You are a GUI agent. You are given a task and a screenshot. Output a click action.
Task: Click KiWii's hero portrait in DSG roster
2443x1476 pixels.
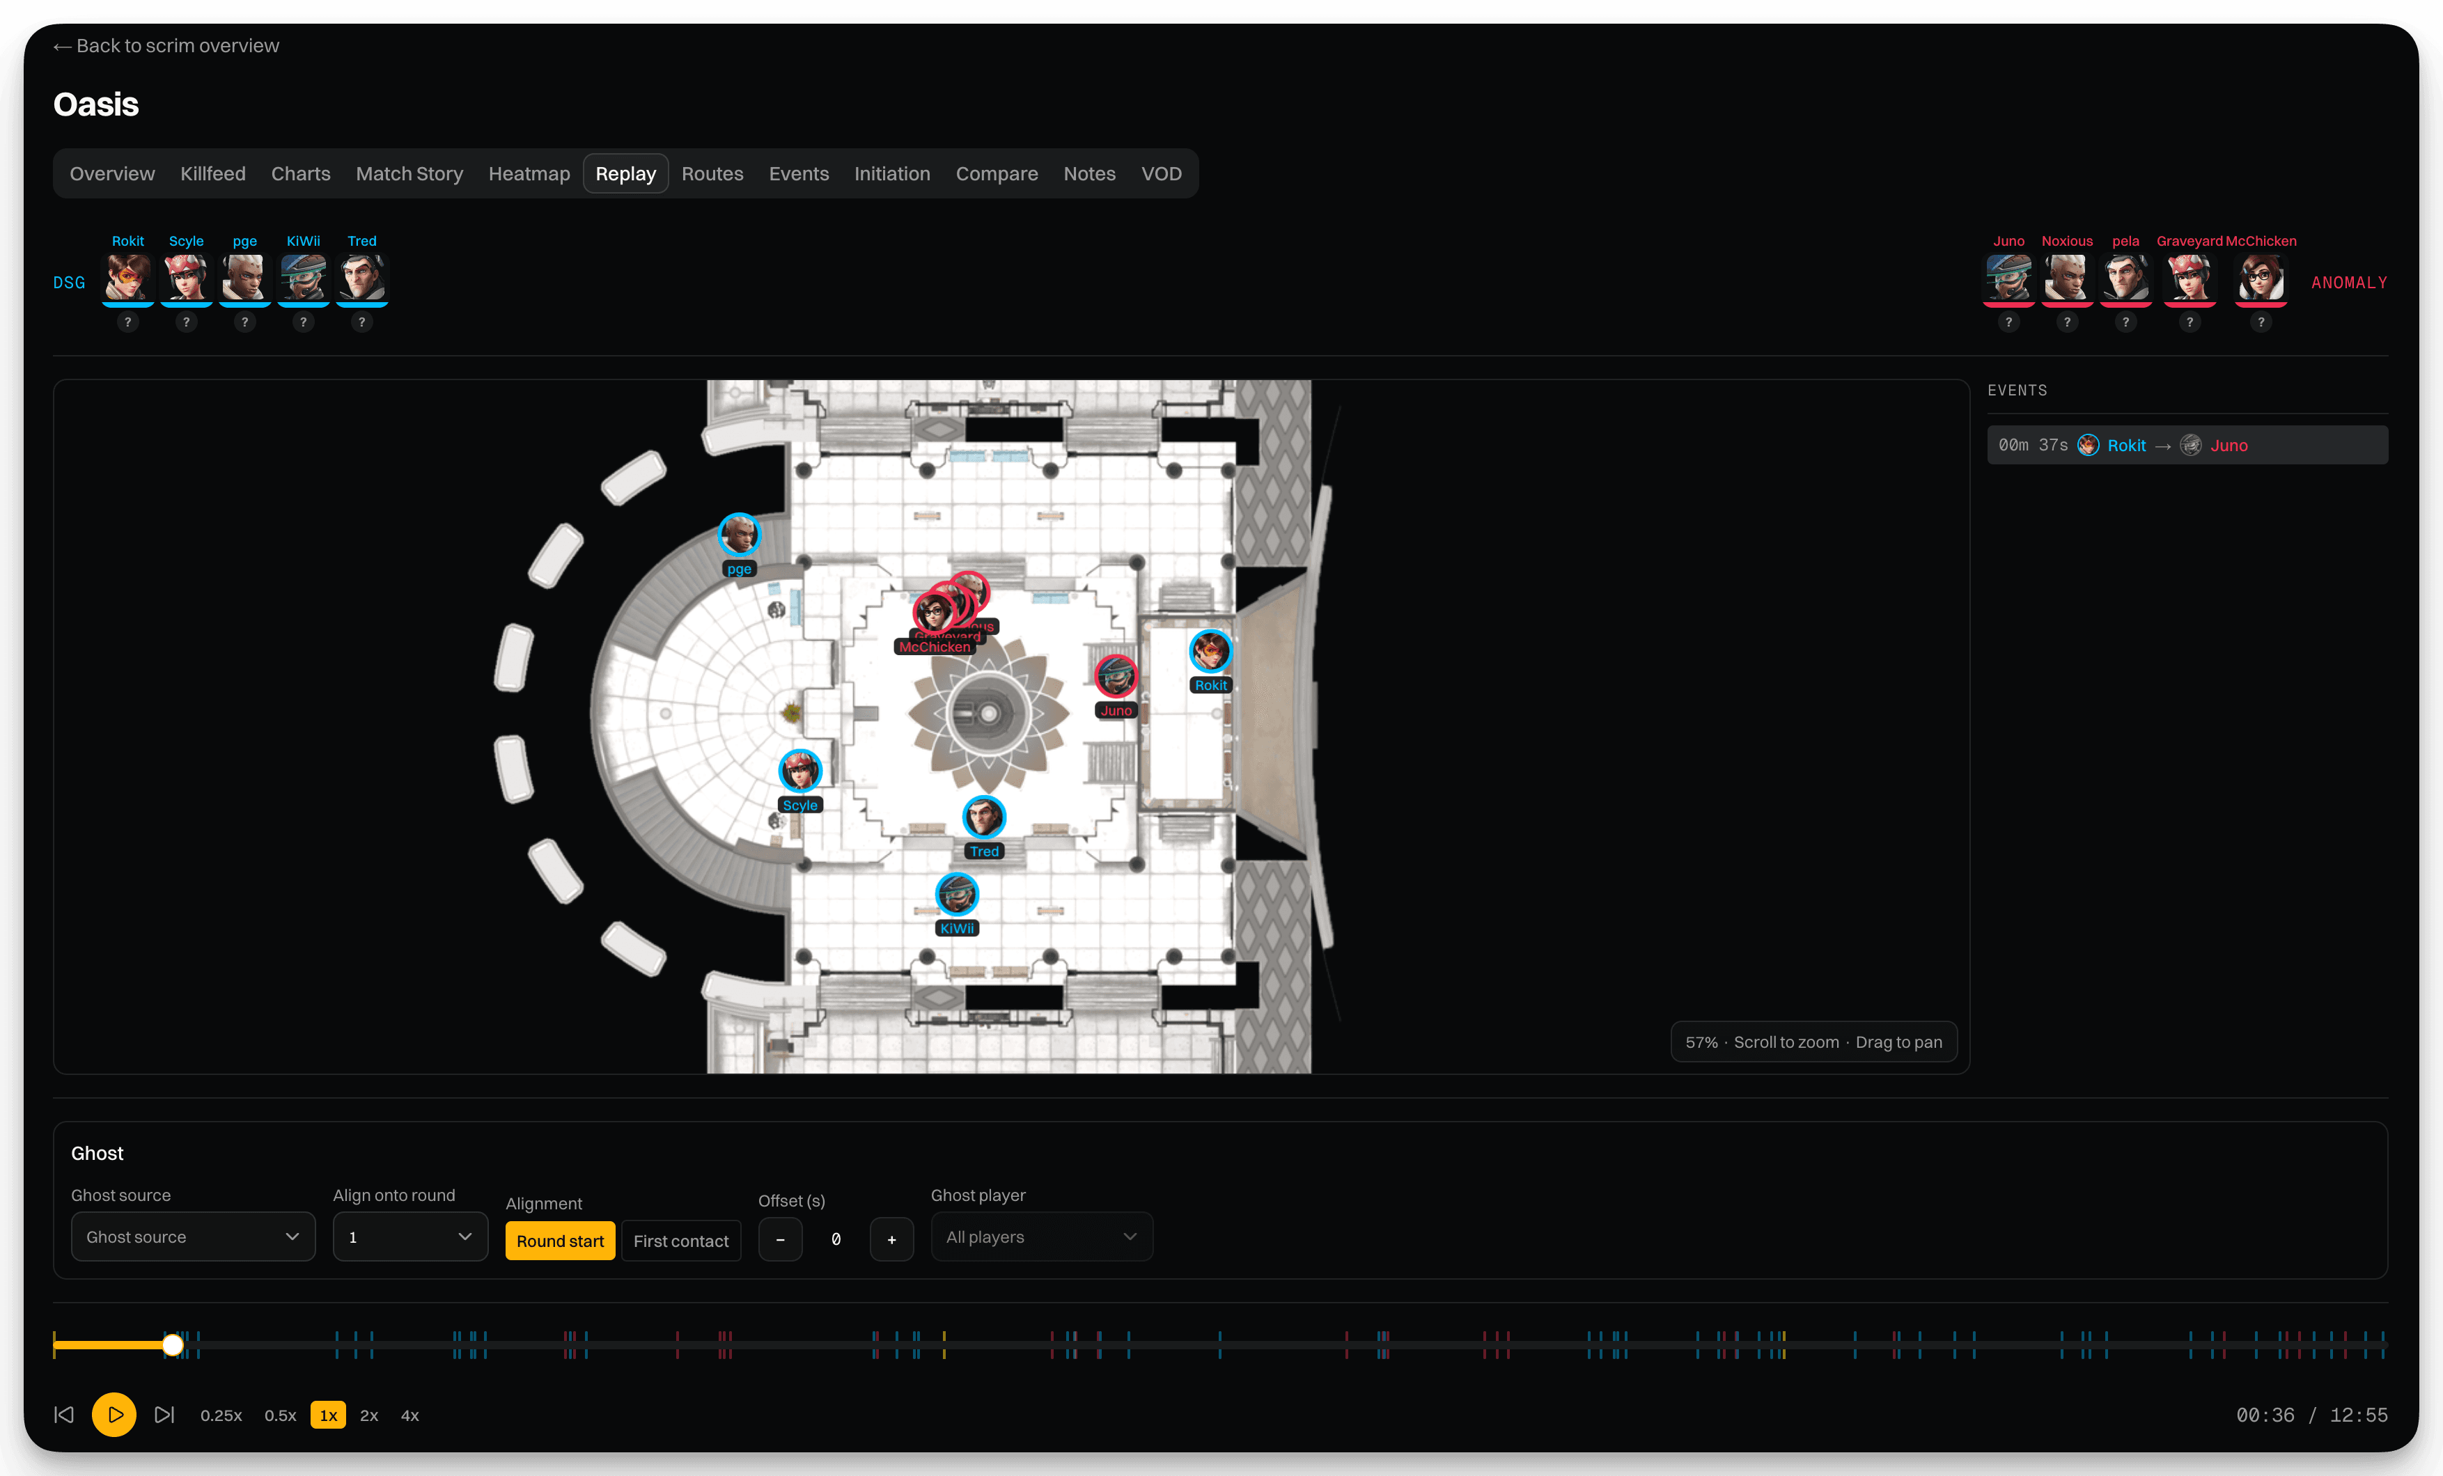point(304,278)
